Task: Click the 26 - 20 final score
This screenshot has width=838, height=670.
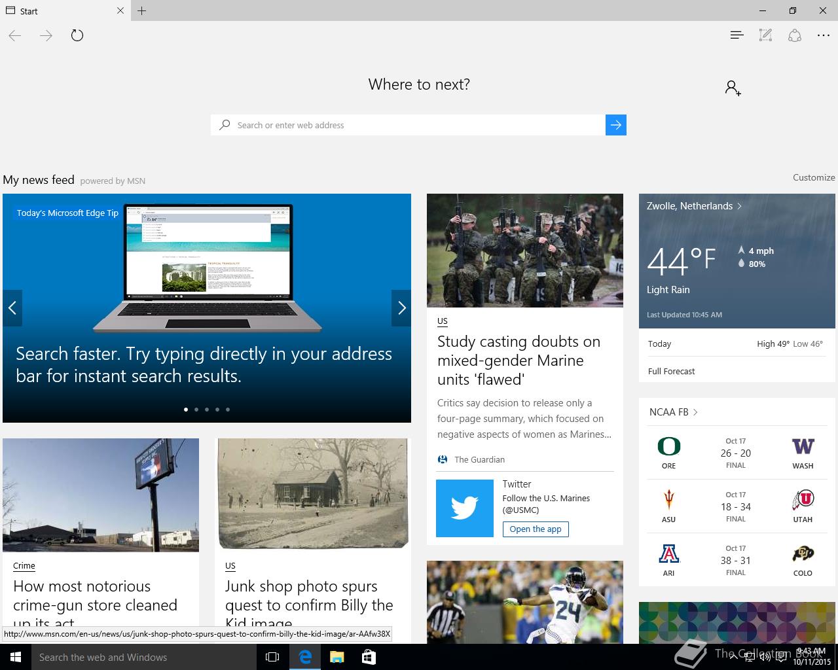Action: click(x=736, y=453)
